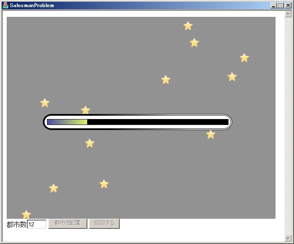
Task: Select the star below the progress bar's left part
Action: click(89, 143)
